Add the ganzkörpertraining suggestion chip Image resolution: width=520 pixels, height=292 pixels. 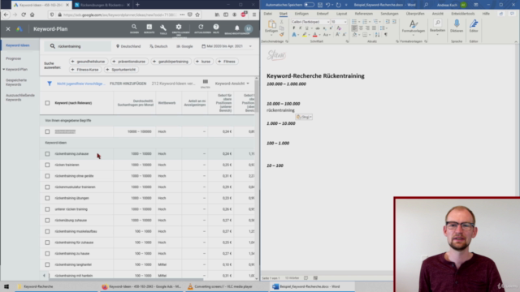171,62
